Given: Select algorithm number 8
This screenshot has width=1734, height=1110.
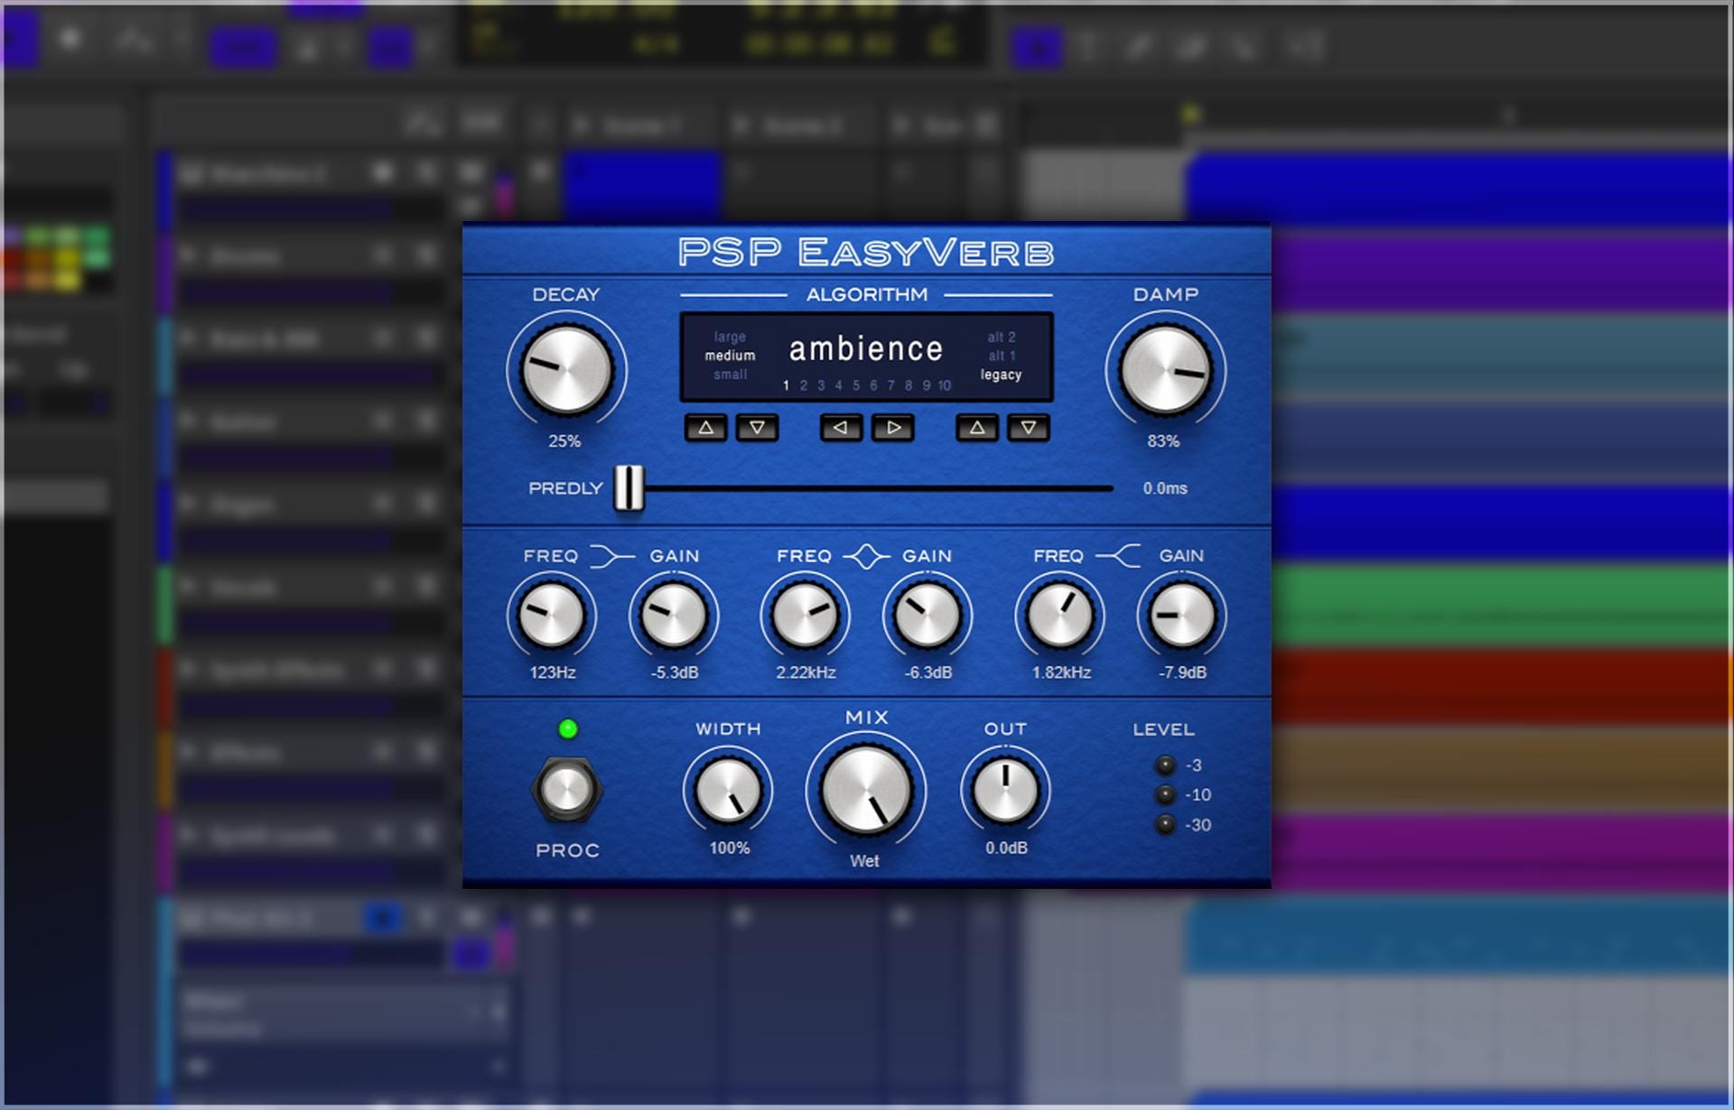Looking at the screenshot, I should [909, 385].
